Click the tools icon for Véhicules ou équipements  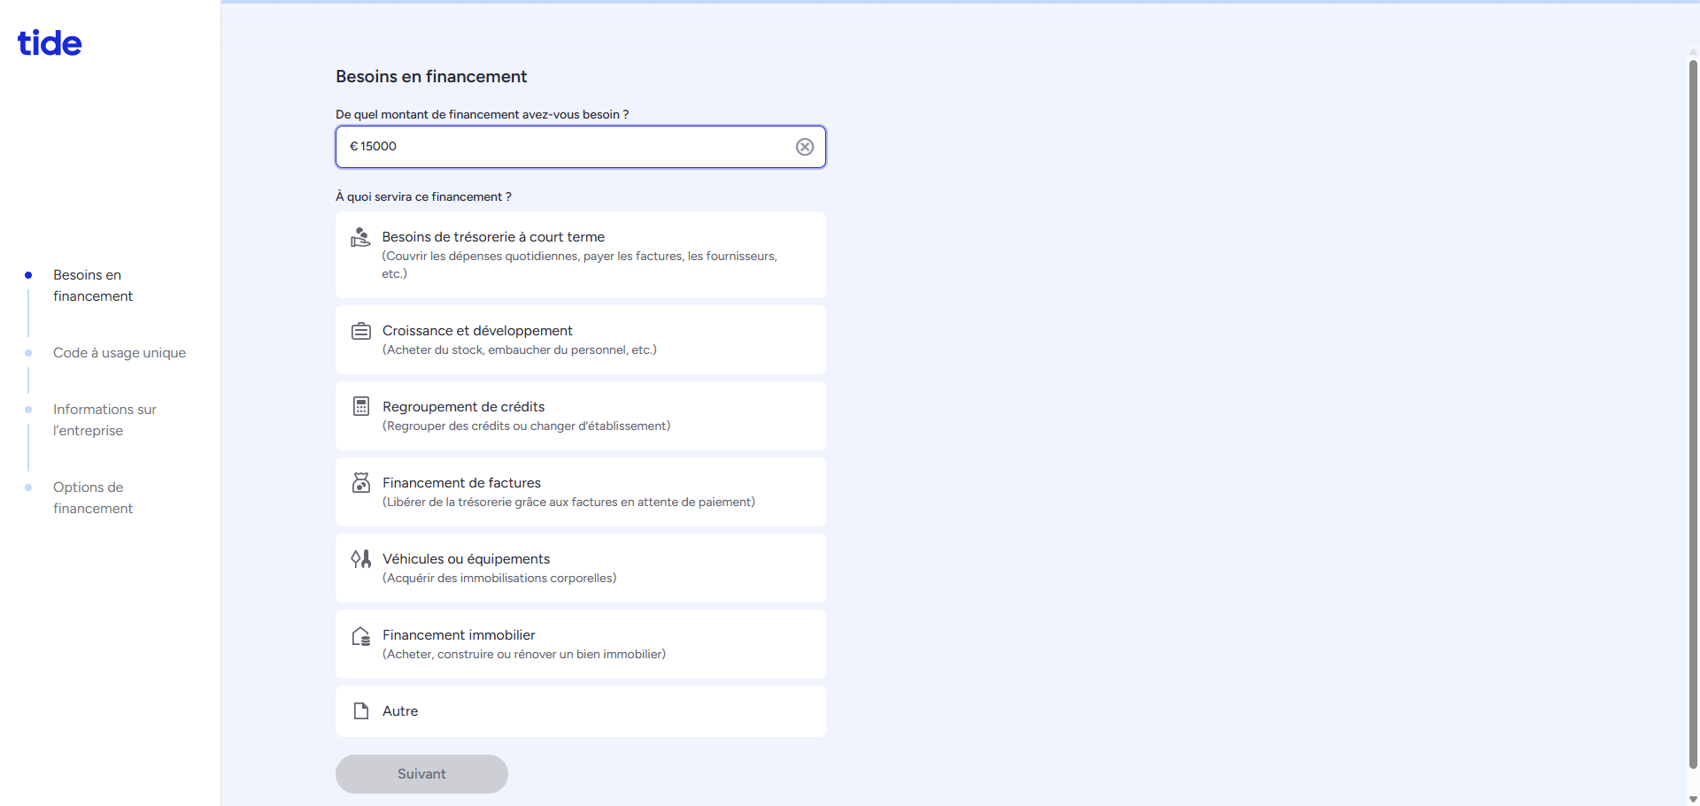361,559
